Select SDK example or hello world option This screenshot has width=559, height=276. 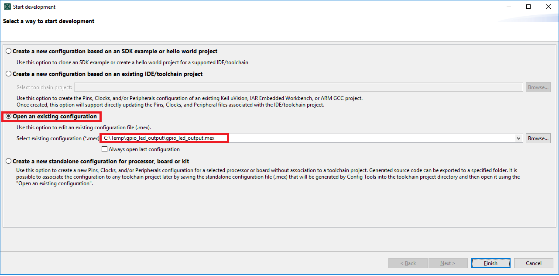tap(9, 51)
